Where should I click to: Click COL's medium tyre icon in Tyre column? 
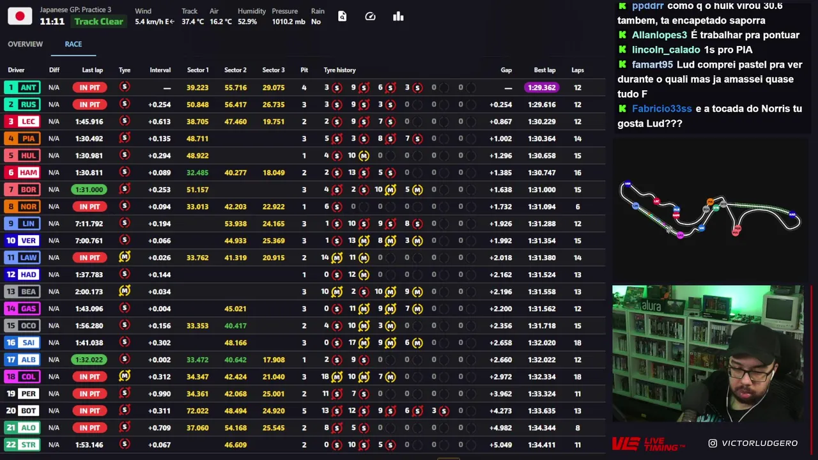[x=125, y=376]
